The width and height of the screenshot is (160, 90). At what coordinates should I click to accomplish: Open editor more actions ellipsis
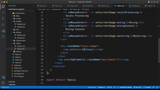(x=157, y=6)
